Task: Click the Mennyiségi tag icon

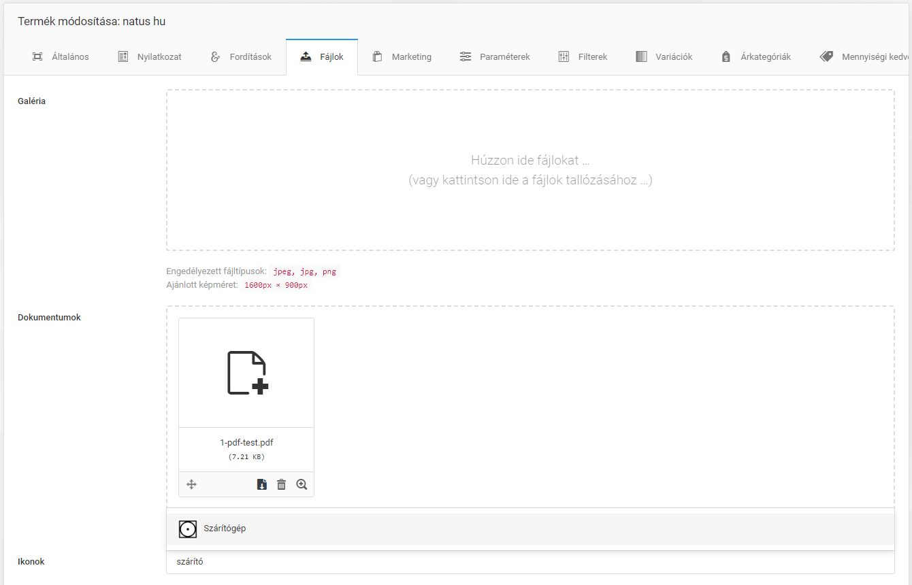Action: click(x=826, y=57)
